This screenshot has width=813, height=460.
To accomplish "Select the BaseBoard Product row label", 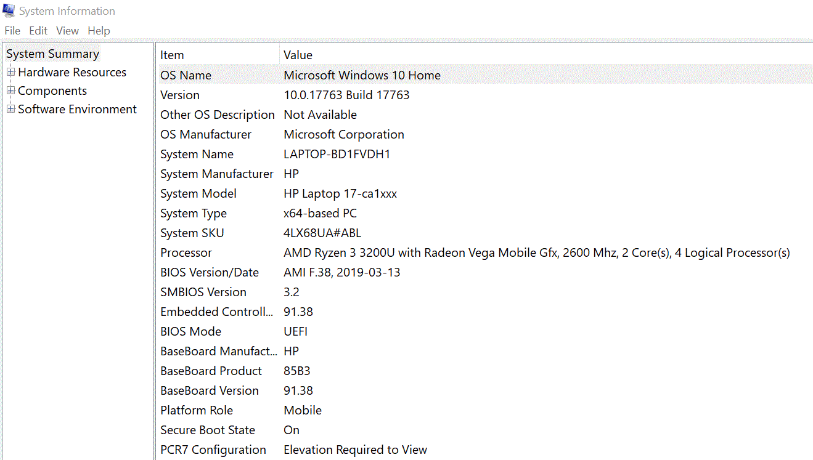I will 211,371.
